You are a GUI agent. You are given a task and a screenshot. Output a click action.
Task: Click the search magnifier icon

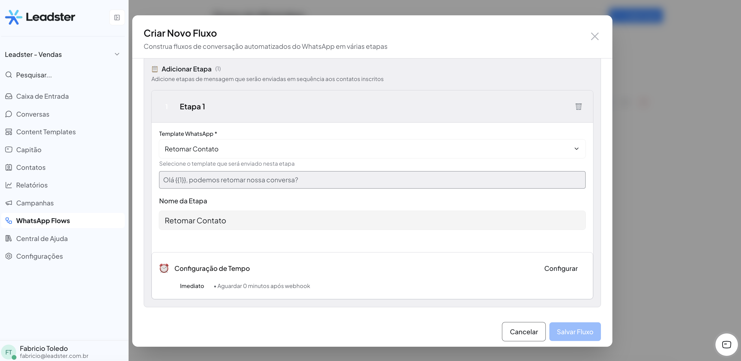tap(9, 75)
